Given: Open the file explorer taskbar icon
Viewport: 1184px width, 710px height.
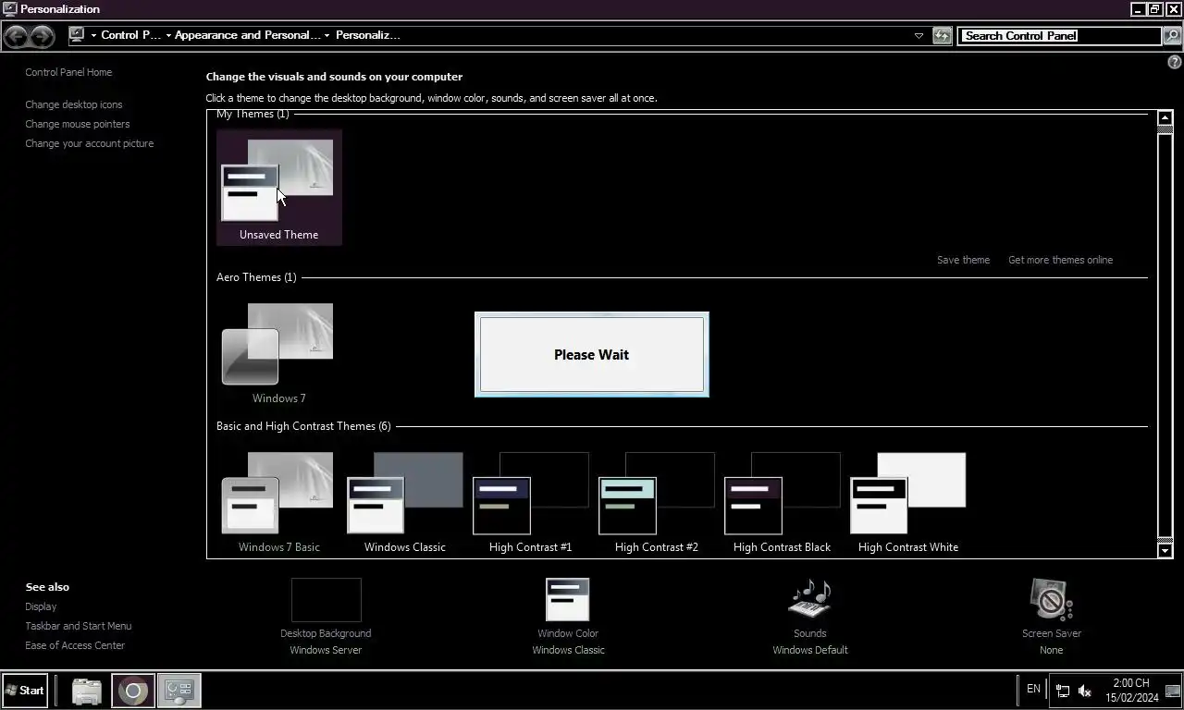Looking at the screenshot, I should pos(87,691).
